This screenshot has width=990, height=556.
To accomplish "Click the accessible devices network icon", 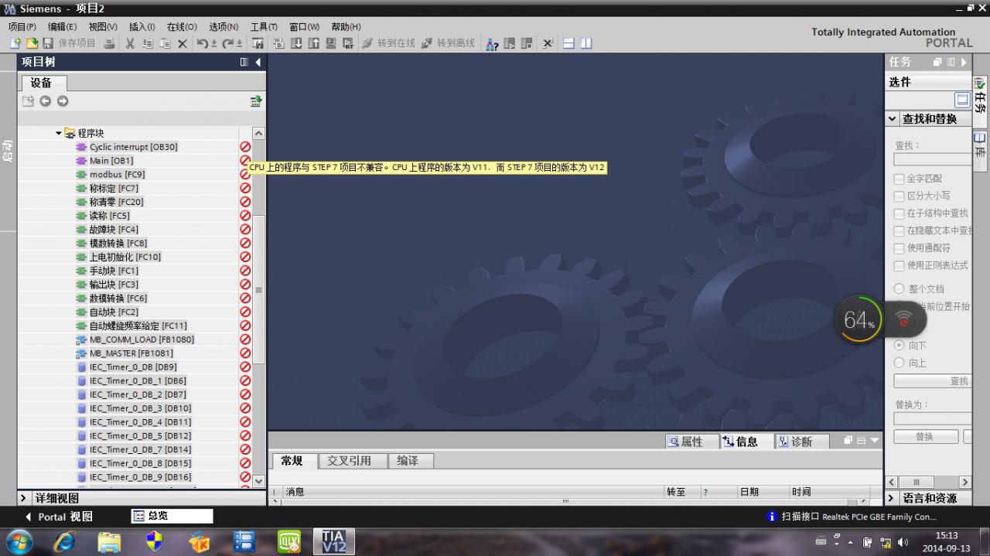I will point(492,43).
